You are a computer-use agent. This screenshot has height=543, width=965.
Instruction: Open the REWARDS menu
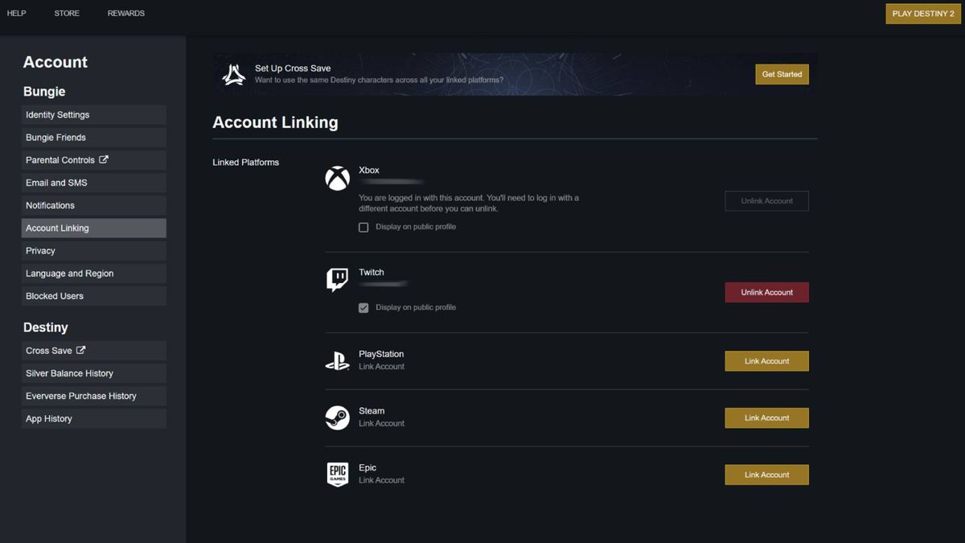pos(125,13)
